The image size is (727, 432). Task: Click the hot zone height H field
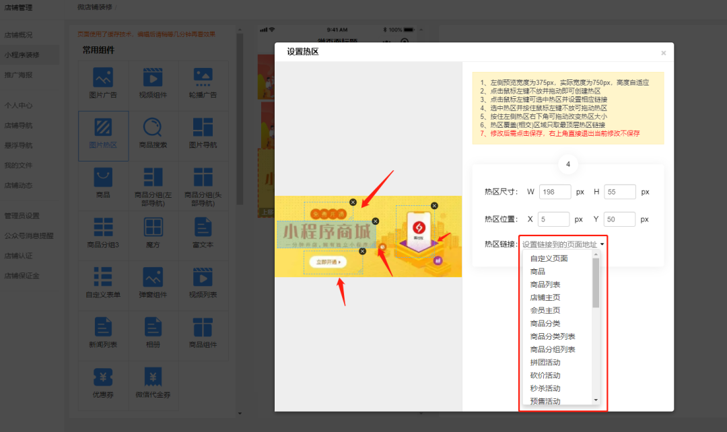tap(620, 191)
